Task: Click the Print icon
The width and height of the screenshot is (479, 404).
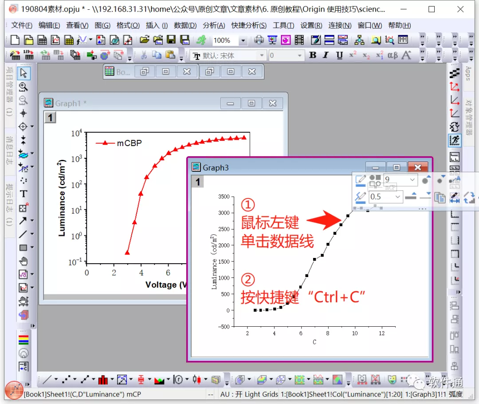Action: (x=259, y=40)
